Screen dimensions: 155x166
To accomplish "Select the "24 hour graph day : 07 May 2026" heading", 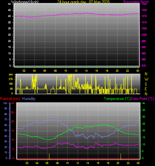I will click(x=83, y=2).
